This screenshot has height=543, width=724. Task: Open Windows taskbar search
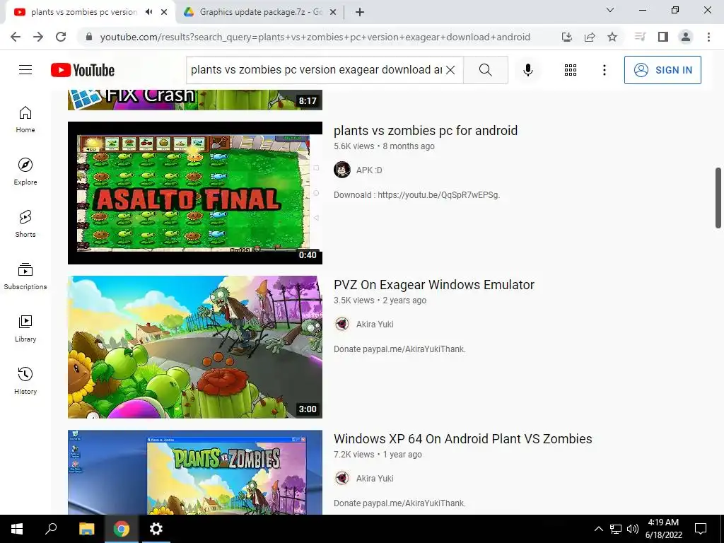point(51,529)
